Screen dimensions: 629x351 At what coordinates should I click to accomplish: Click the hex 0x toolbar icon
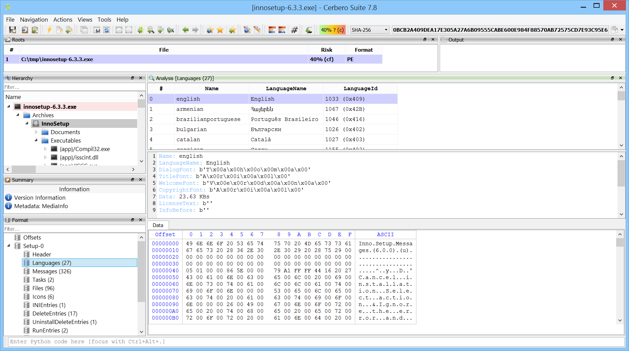(x=170, y=30)
